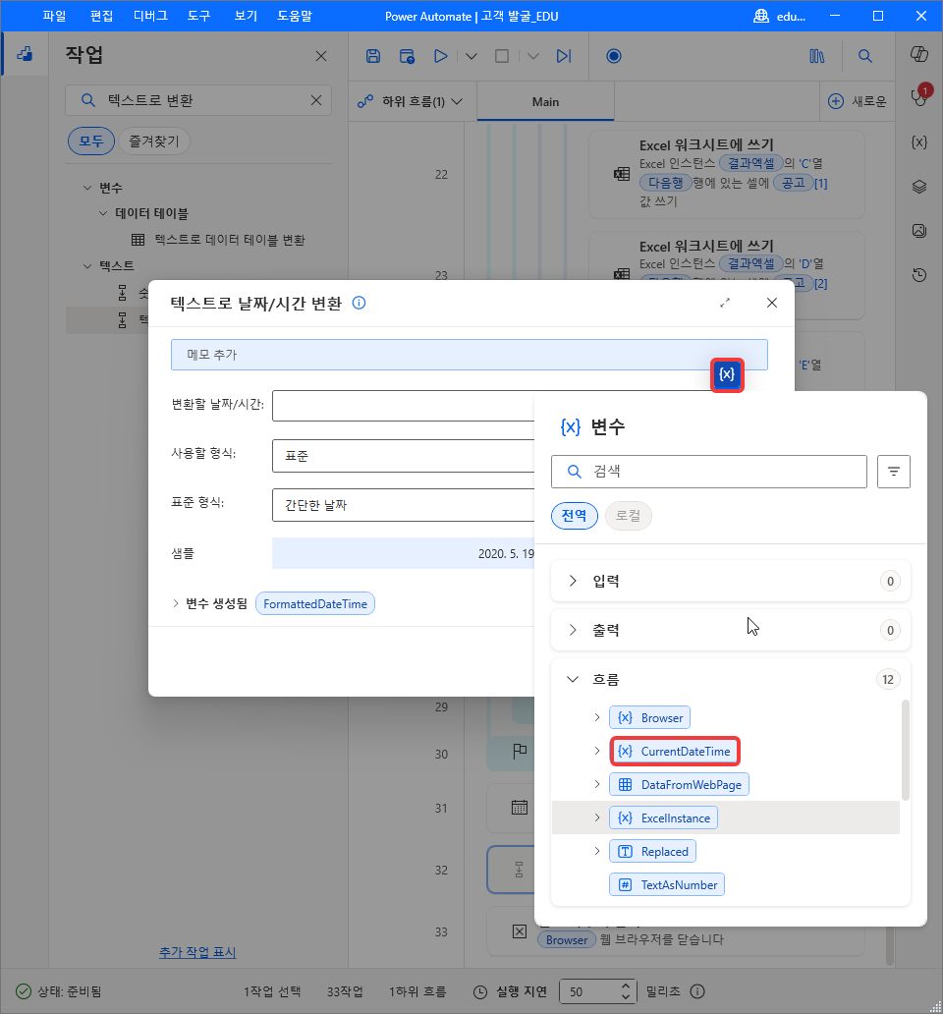Expand the Browser variable properties
943x1014 pixels.
pos(597,717)
